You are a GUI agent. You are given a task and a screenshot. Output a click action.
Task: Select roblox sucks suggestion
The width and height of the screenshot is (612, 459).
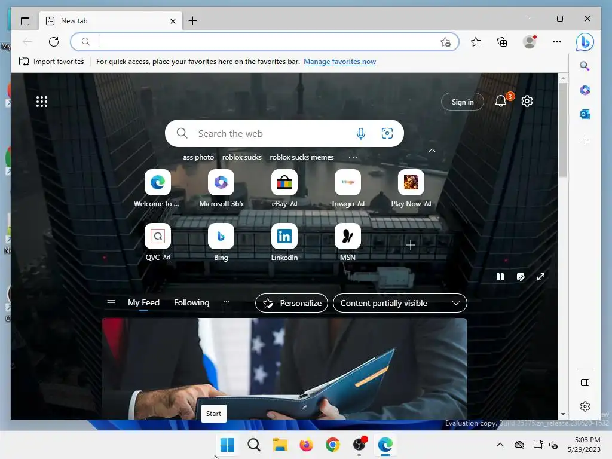point(242,157)
